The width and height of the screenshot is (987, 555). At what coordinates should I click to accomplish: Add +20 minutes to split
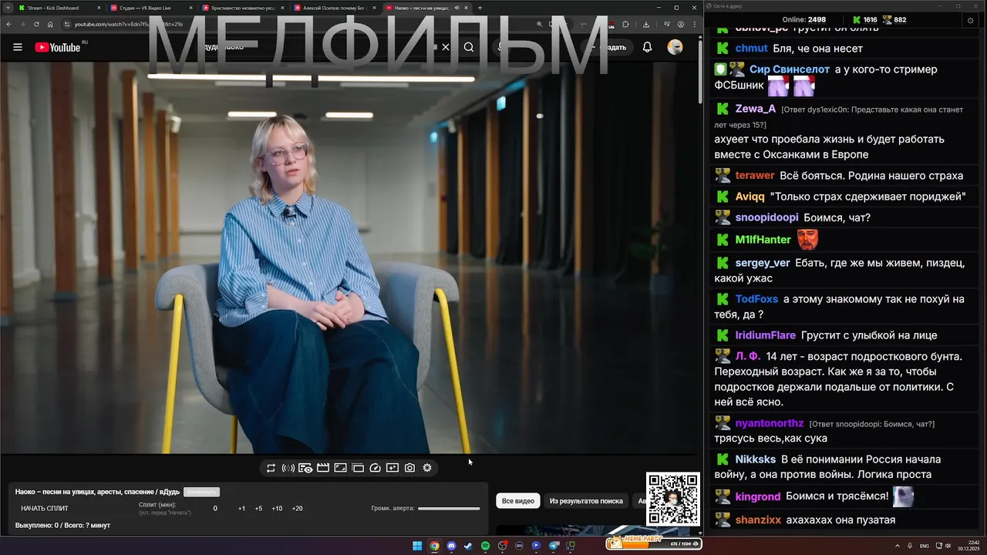coord(297,509)
